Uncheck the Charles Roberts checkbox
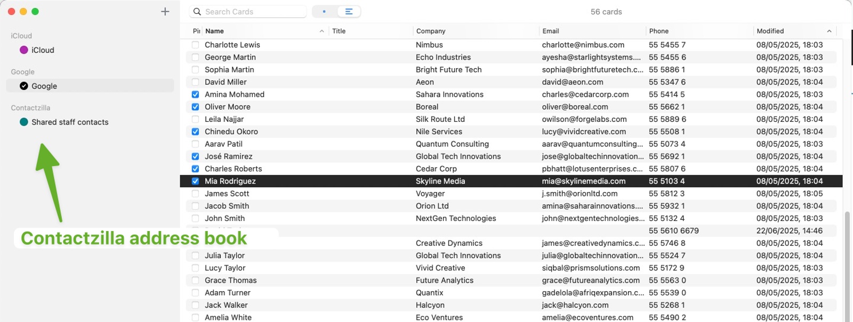Viewport: 853px width, 322px height. point(195,169)
